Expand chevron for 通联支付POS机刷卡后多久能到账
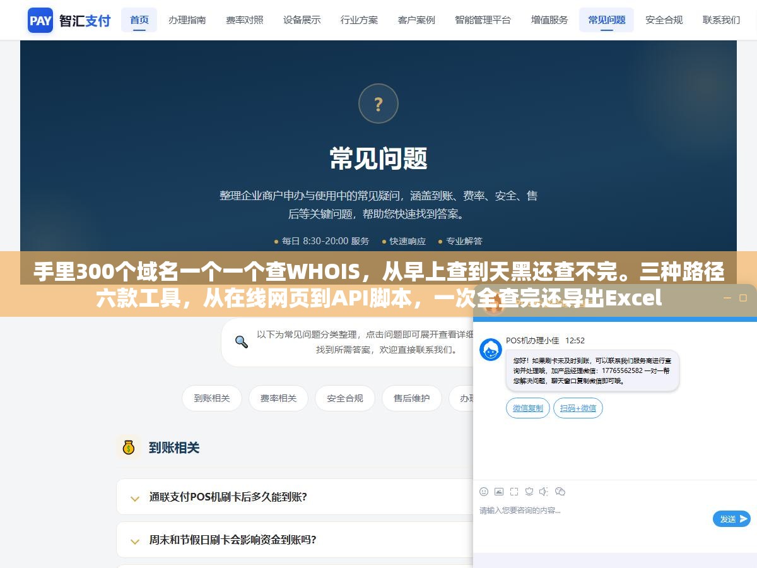This screenshot has height=568, width=757. pos(134,498)
